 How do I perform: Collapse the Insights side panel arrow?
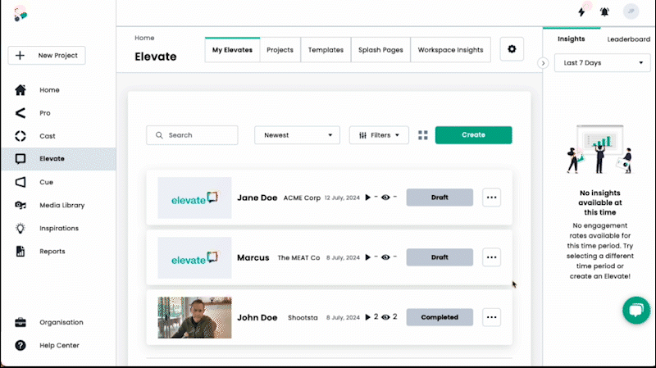[x=542, y=63]
